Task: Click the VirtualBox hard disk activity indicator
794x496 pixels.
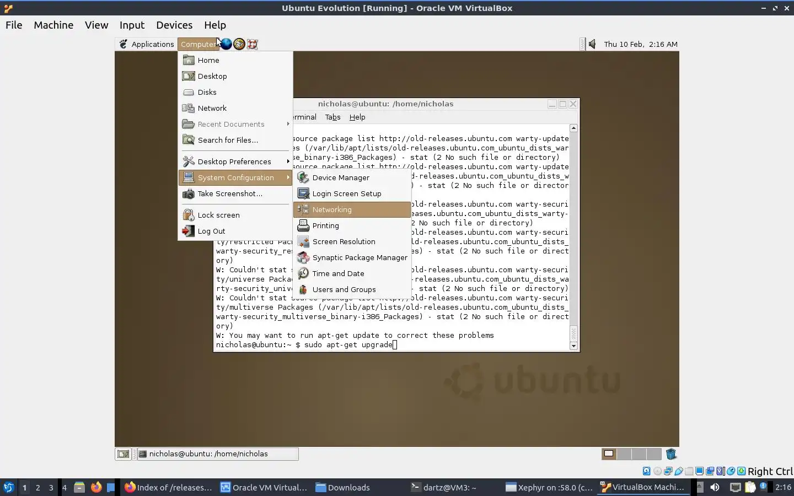Action: click(647, 471)
